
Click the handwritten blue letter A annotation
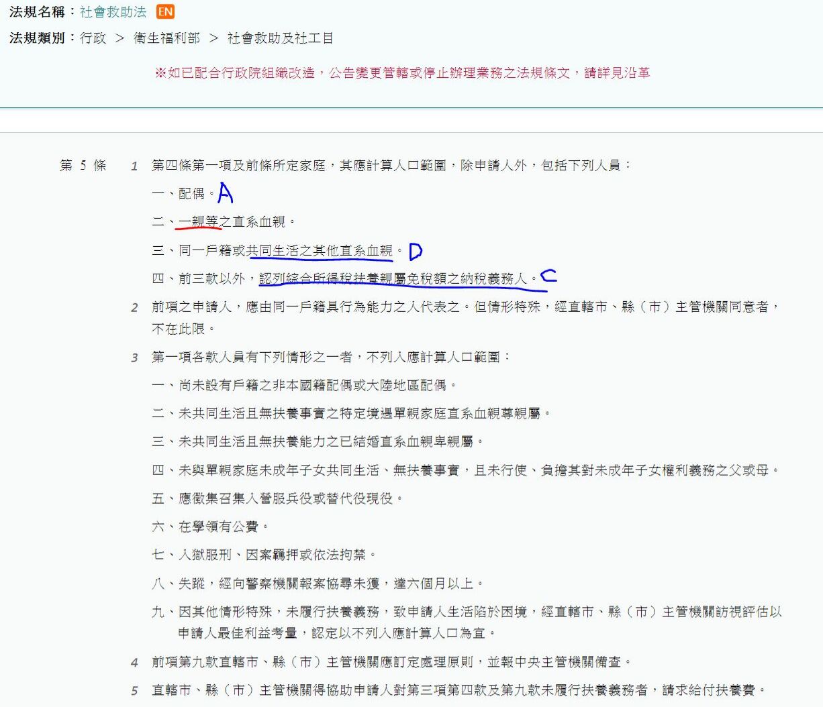pyautogui.click(x=226, y=193)
